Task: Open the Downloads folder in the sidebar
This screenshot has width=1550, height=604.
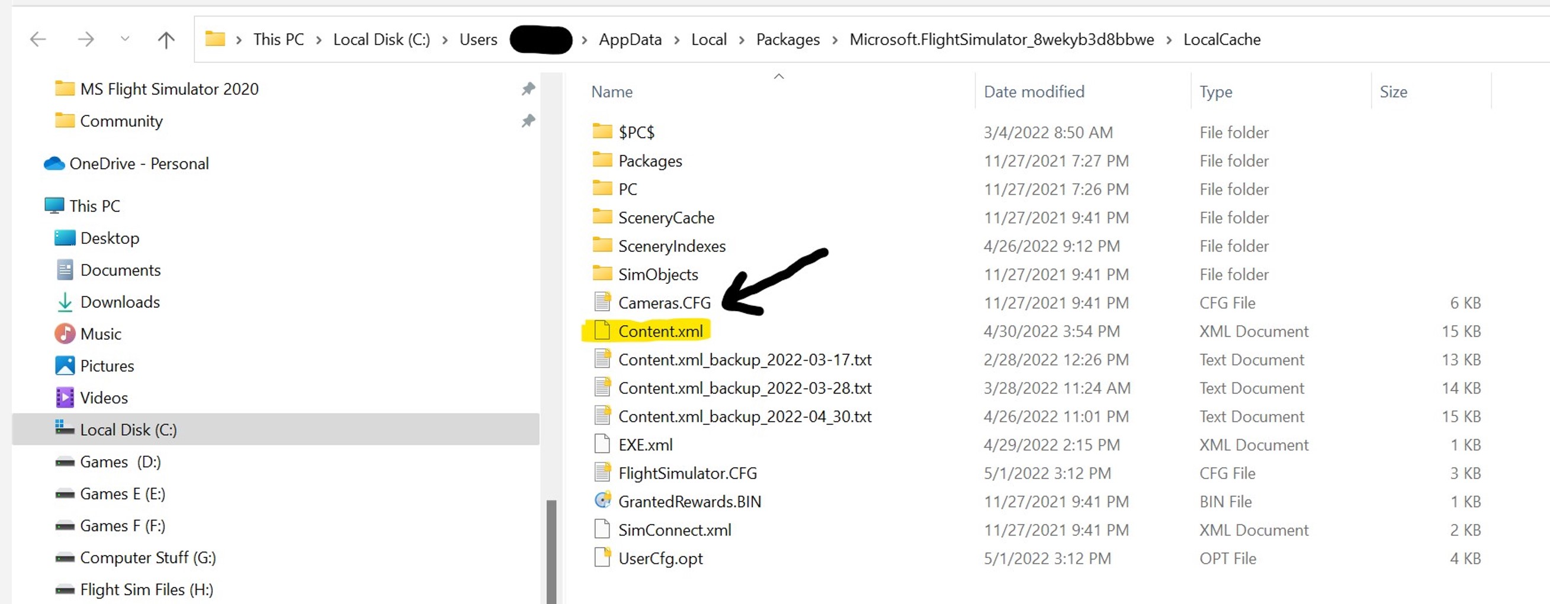Action: pos(120,302)
